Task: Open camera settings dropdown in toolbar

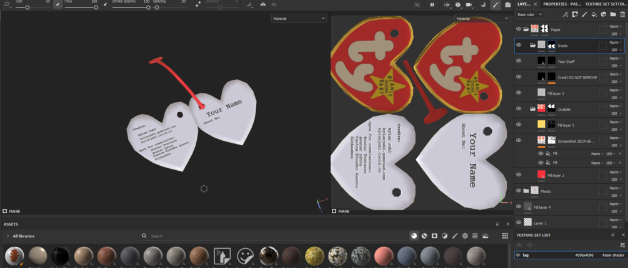Action: click(x=469, y=4)
